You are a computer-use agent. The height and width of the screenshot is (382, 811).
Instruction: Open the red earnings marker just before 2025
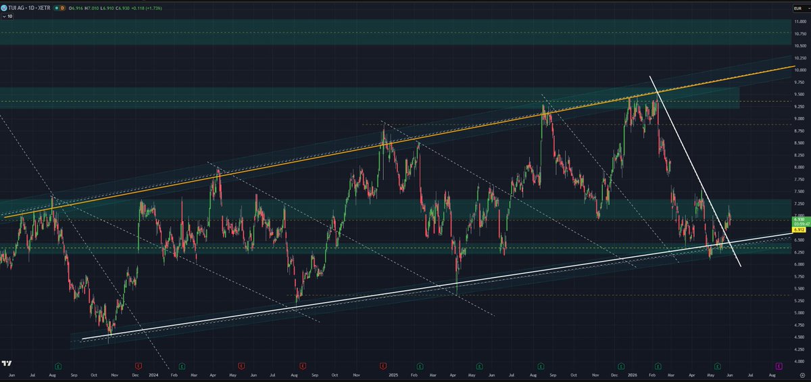click(383, 366)
